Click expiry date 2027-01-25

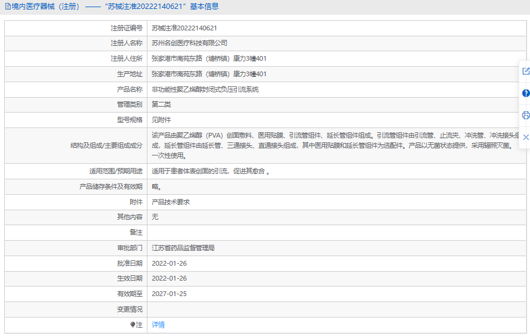tap(169, 294)
